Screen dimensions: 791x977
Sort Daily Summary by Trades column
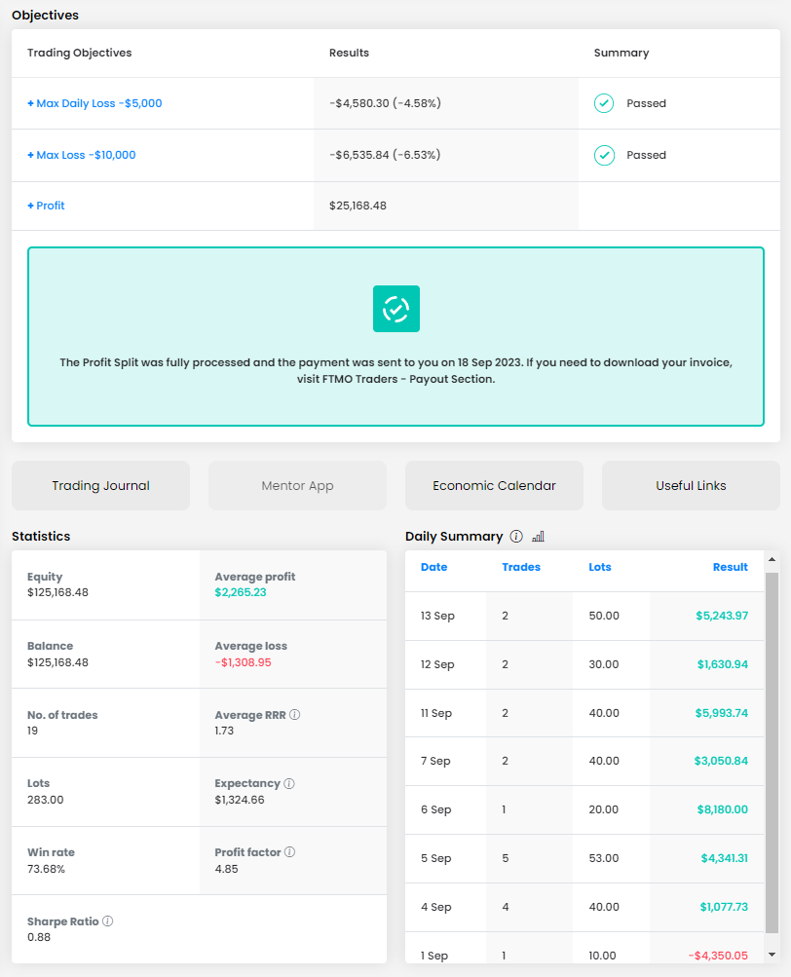click(x=521, y=567)
